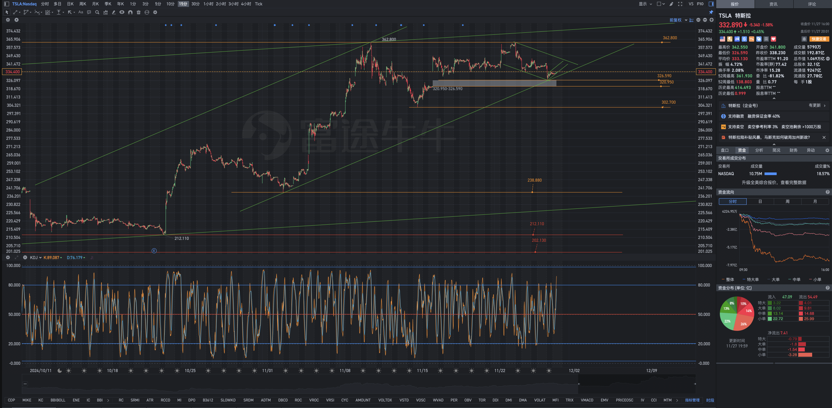Click the candlestick measure tool icon
832x408 pixels.
106,12
